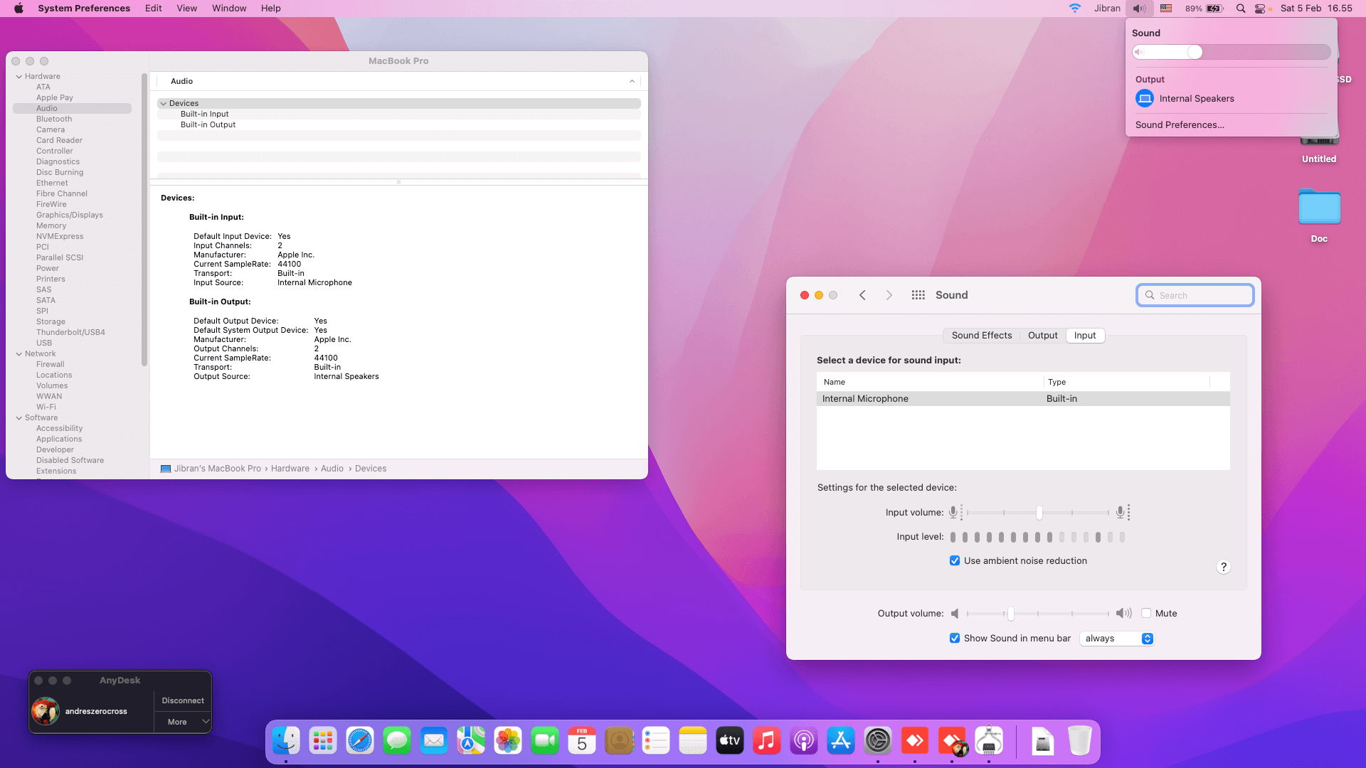The height and width of the screenshot is (768, 1366).
Task: Select Built-in Input in Devices list
Action: (204, 114)
